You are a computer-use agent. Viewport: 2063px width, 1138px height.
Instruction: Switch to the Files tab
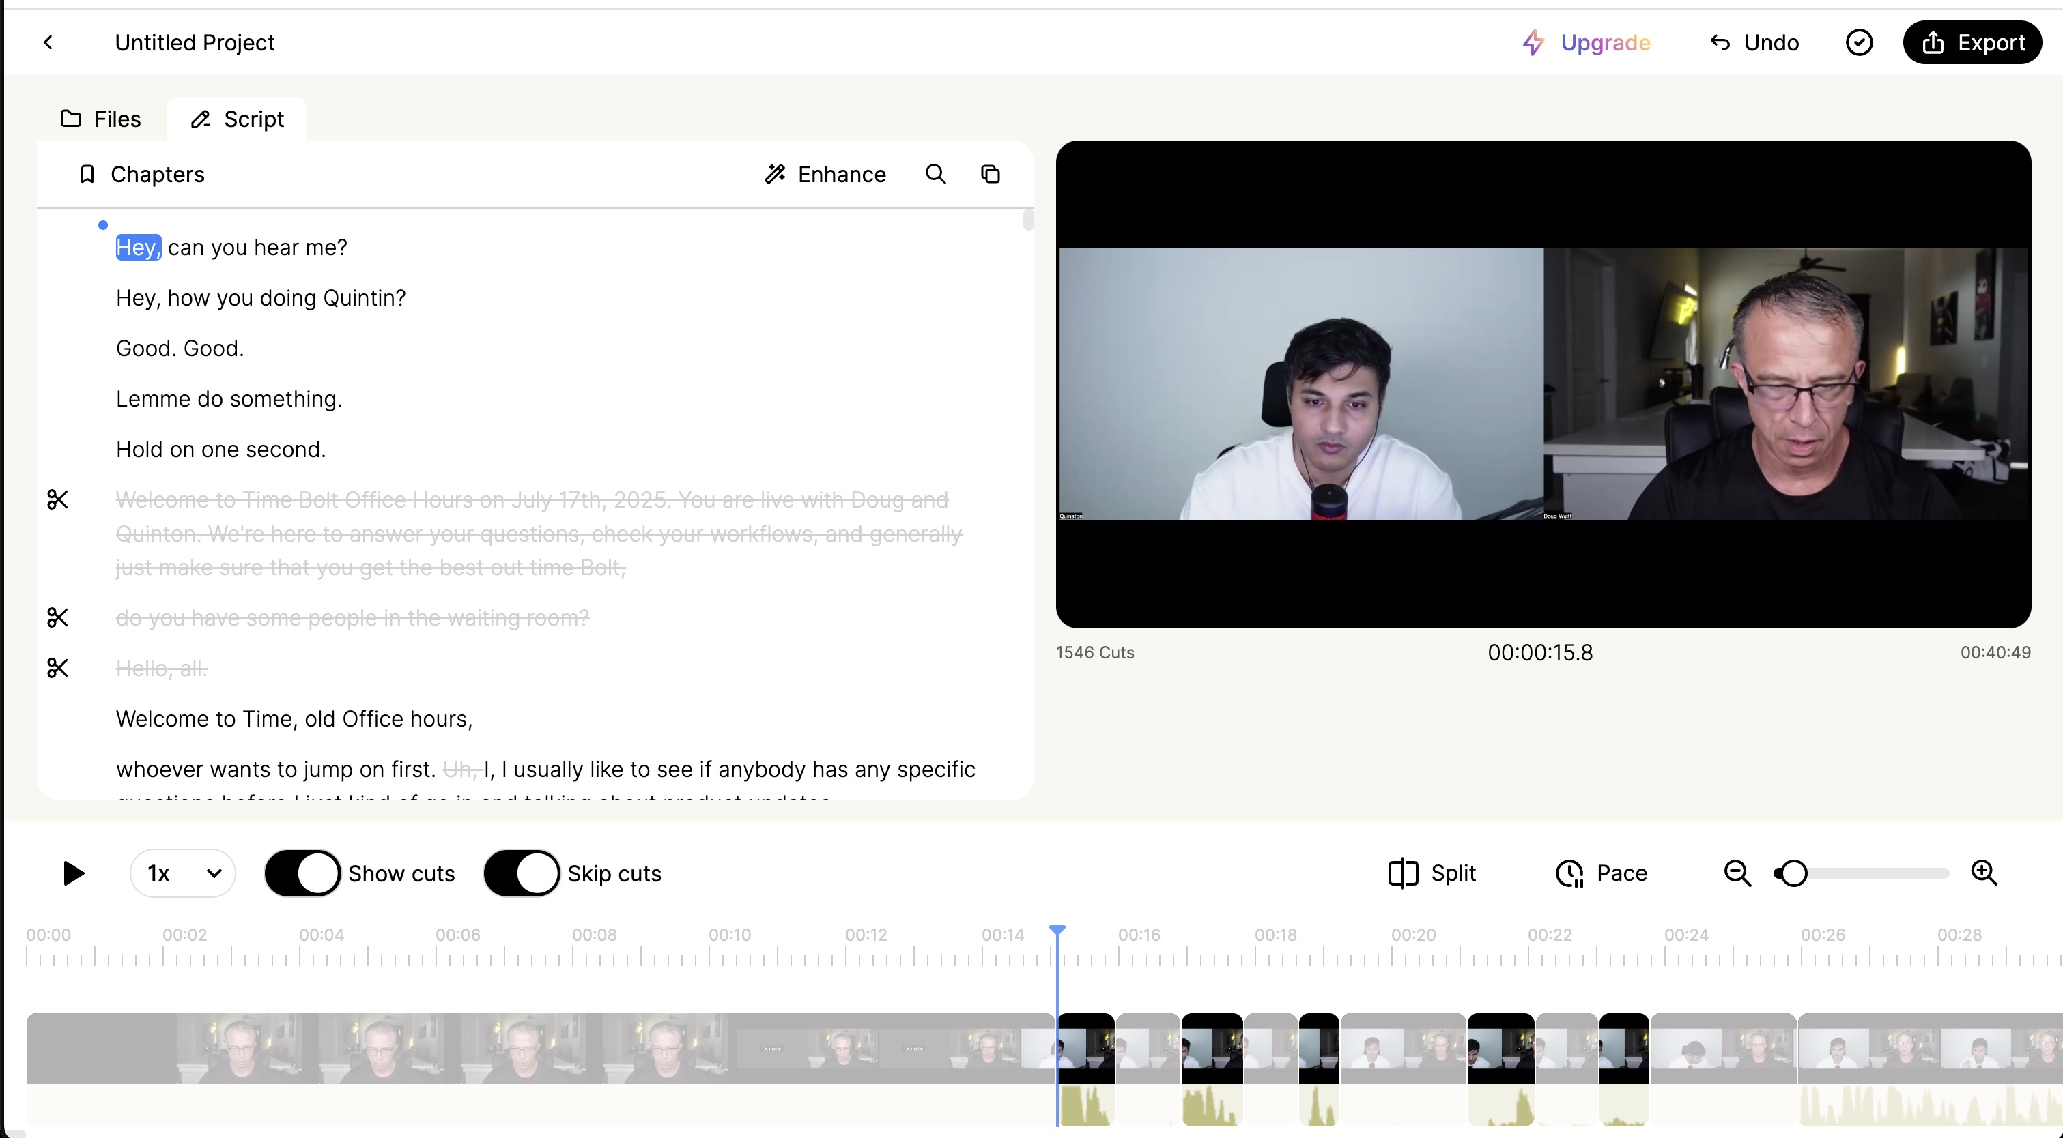click(x=101, y=119)
